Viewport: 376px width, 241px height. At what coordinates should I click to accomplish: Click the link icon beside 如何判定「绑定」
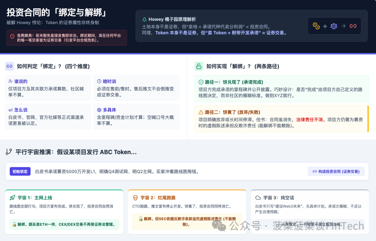(9, 66)
